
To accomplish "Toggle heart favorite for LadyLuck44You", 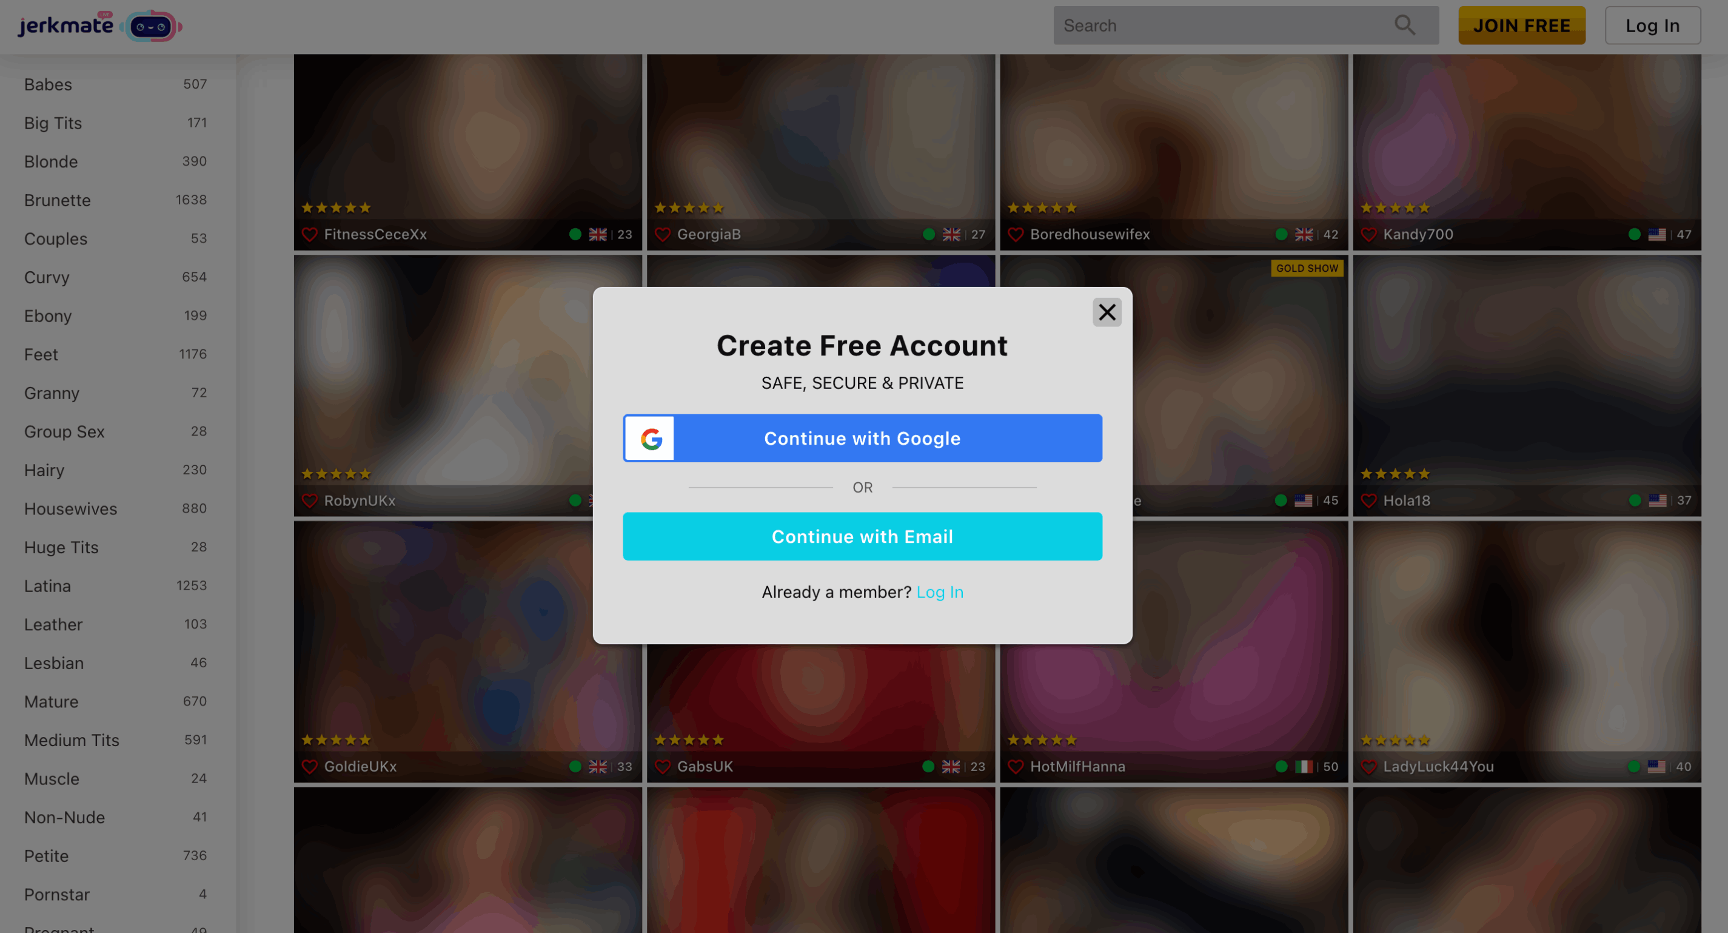I will pyautogui.click(x=1368, y=767).
